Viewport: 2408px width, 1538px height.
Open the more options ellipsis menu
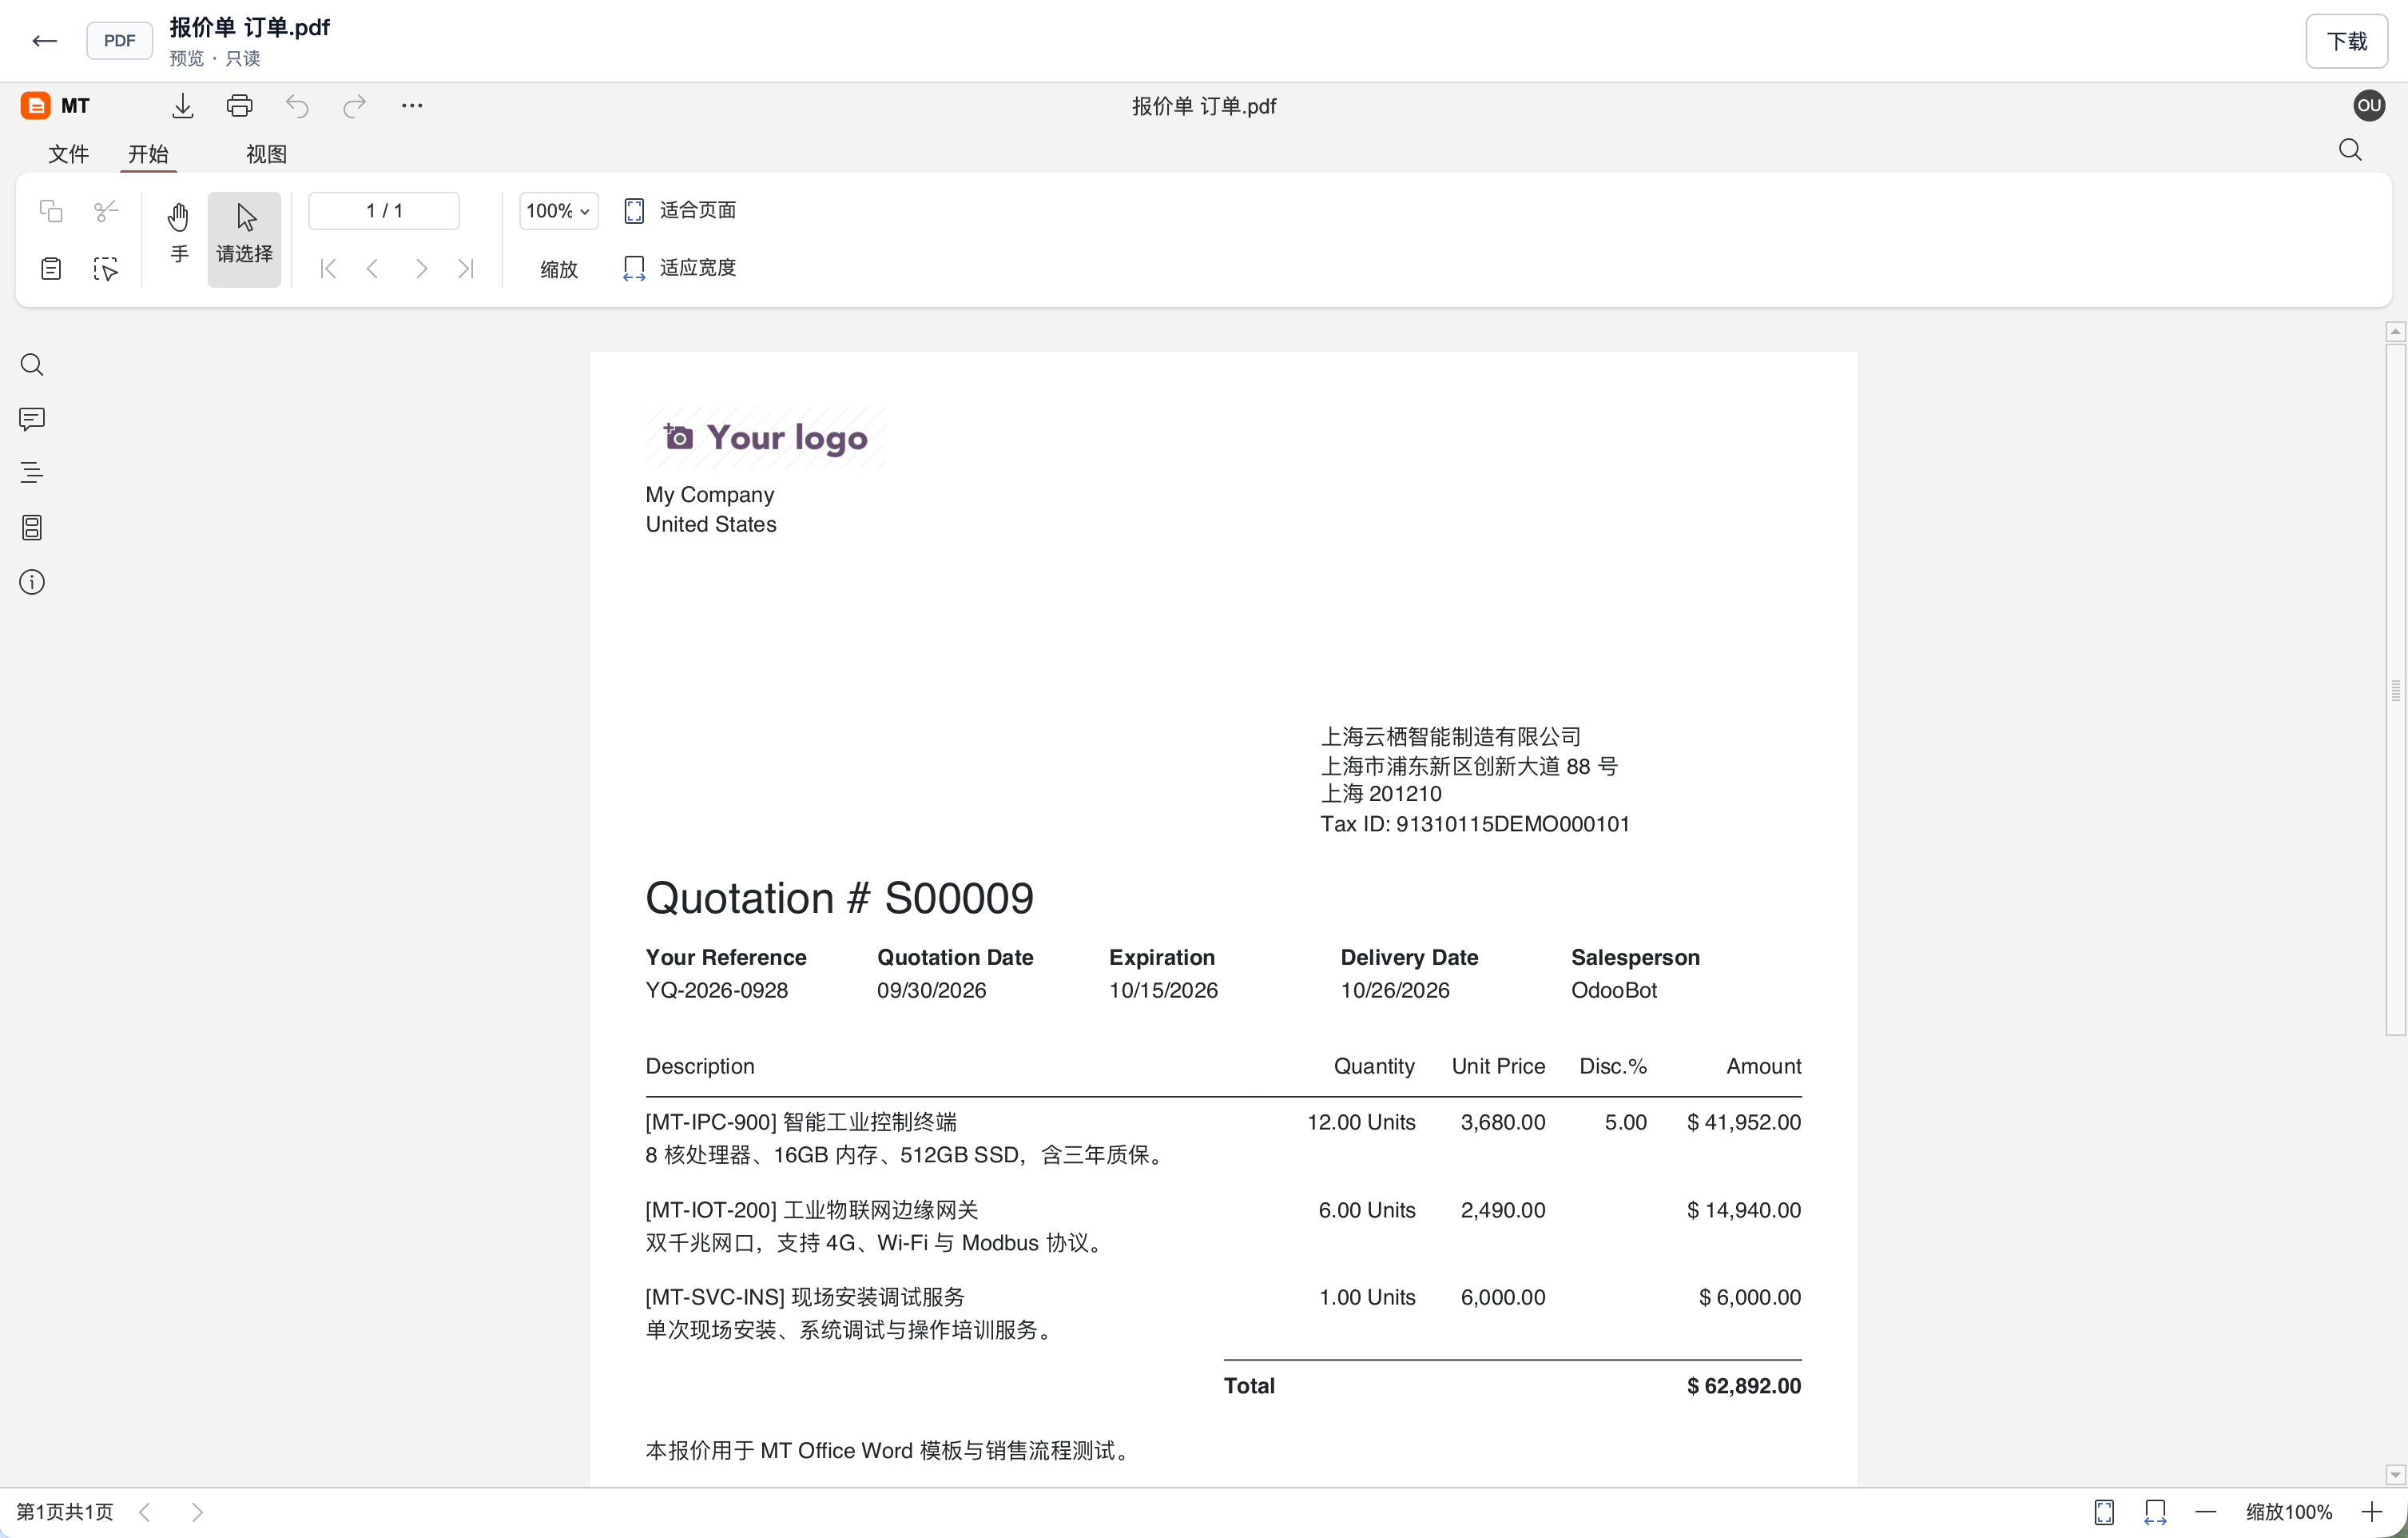pos(412,105)
